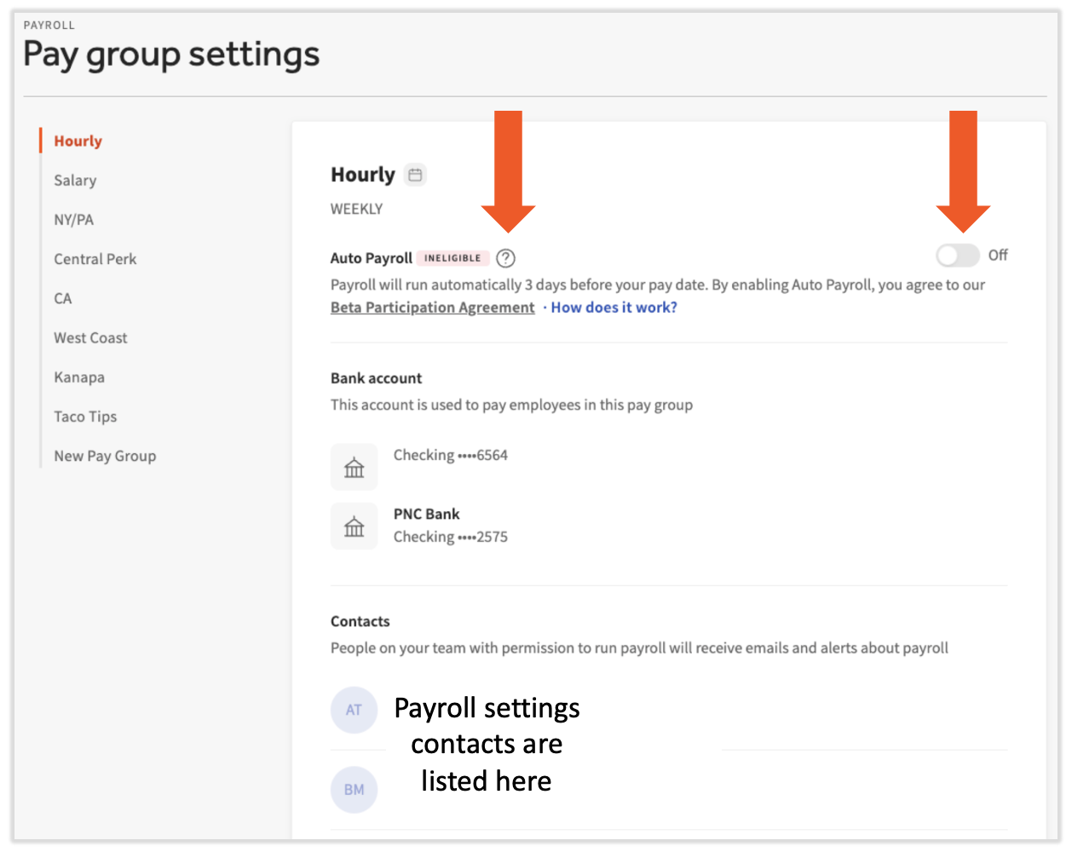Open the Taco Tips pay group

[x=85, y=417]
